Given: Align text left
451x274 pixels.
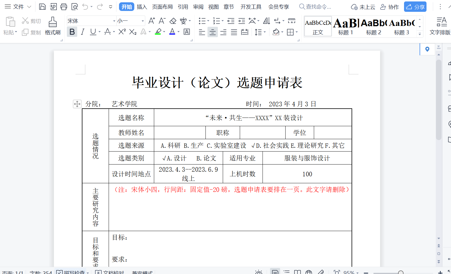Looking at the screenshot, I should 202,32.
